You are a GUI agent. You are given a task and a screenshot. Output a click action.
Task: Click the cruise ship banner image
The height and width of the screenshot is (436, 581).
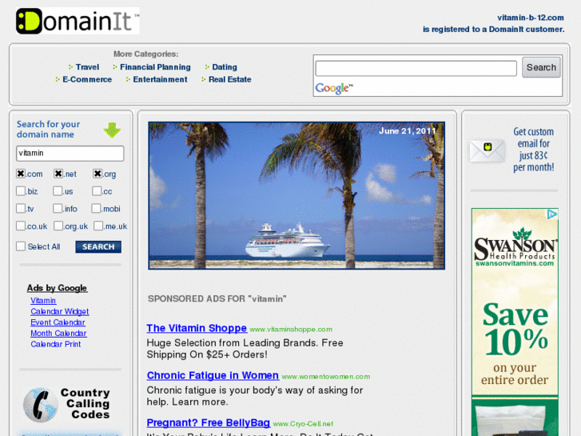click(x=296, y=196)
